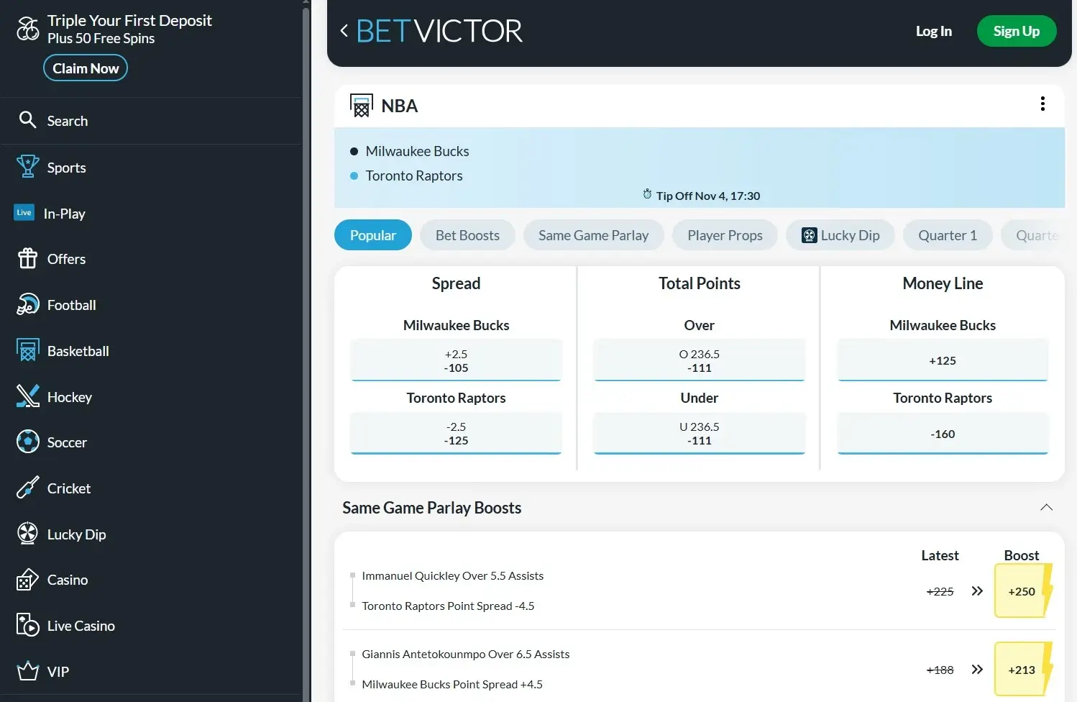Open the Football category
1077x702 pixels.
71,304
